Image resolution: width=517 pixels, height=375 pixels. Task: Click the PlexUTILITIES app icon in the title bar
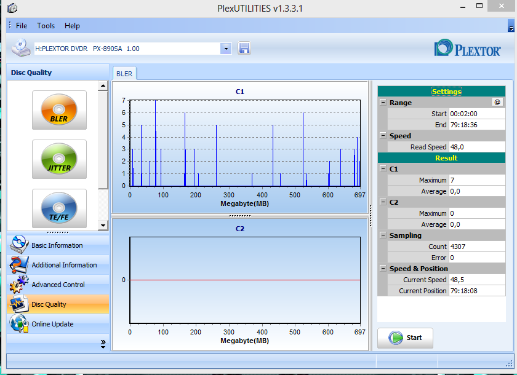[x=12, y=8]
